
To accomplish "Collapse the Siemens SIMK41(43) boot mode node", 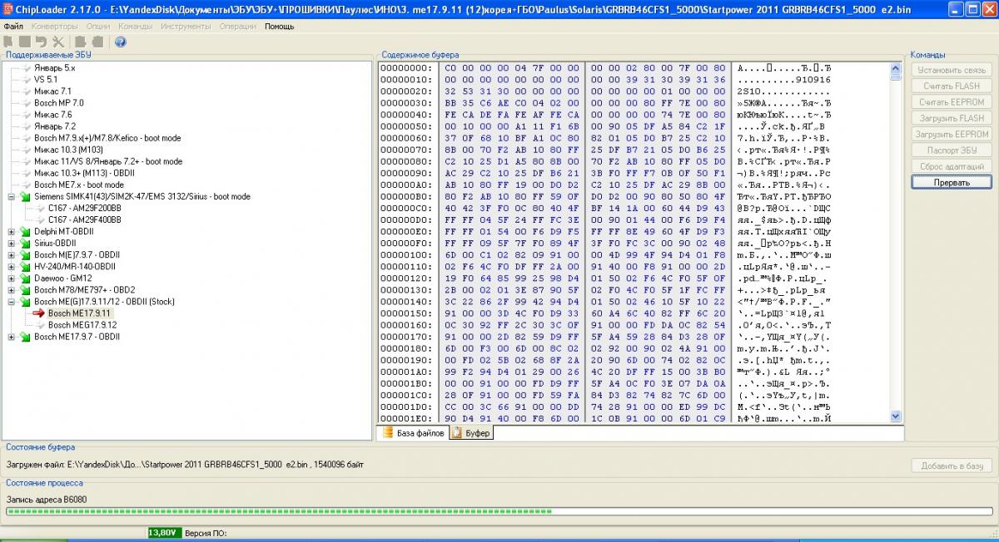I will (x=11, y=196).
